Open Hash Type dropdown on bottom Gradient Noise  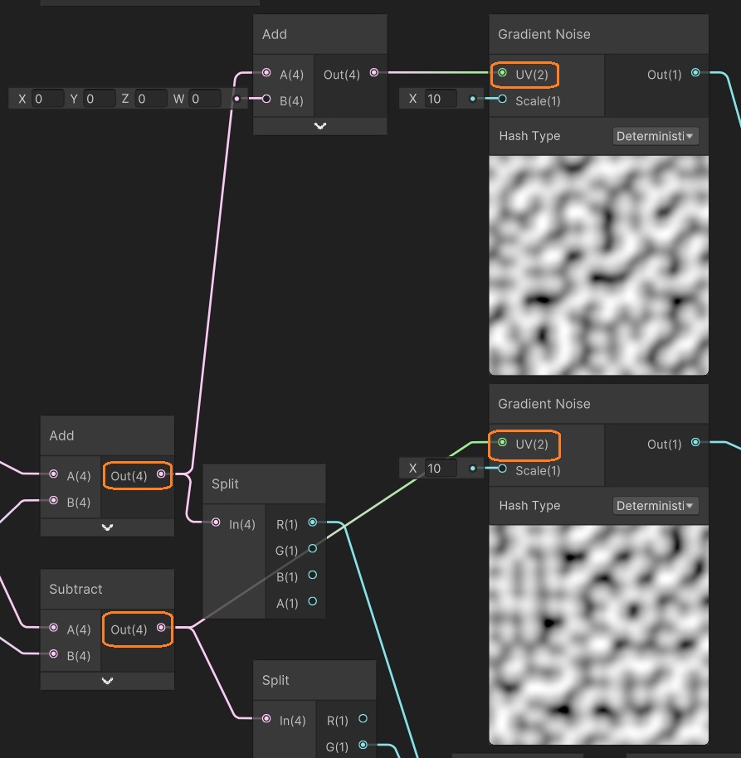click(x=656, y=506)
